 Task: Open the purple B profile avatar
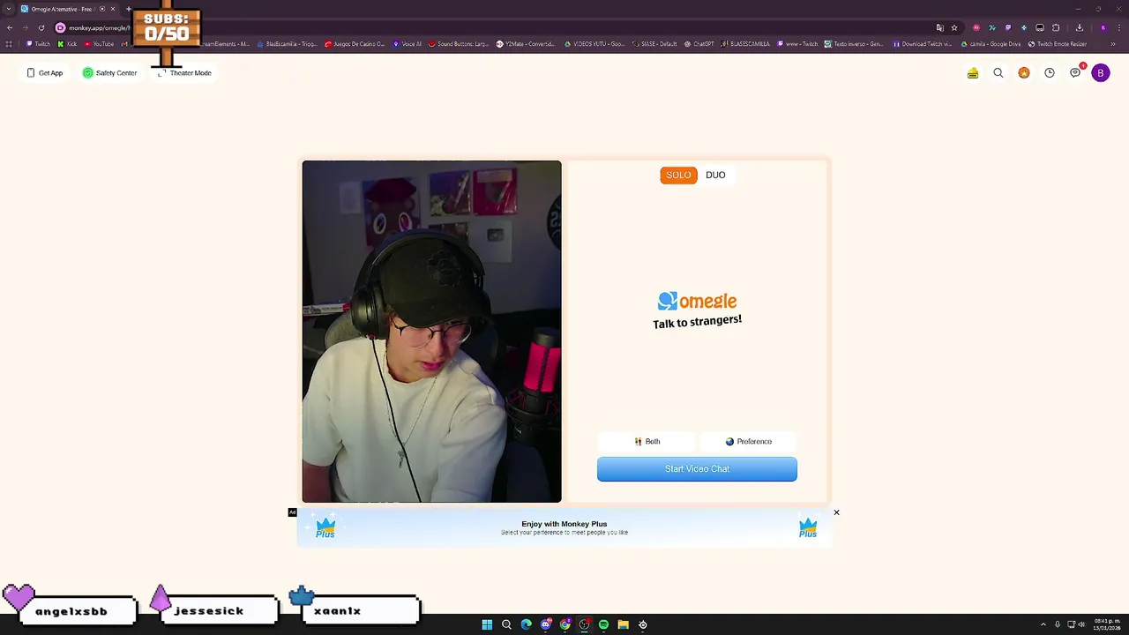pos(1101,73)
